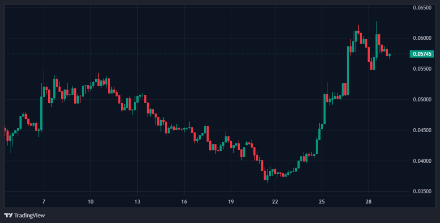The width and height of the screenshot is (440, 223).
Task: Select date label 22 on time axis
Action: pos(275,202)
